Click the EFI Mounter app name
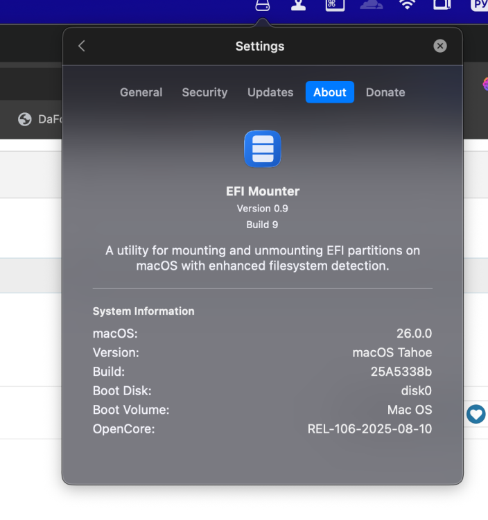This screenshot has height=520, width=488. [x=263, y=191]
